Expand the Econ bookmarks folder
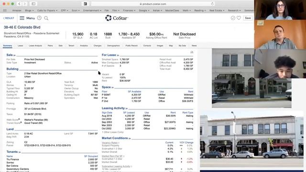Viewport: 306px width, 172px height. (x=76, y=11)
